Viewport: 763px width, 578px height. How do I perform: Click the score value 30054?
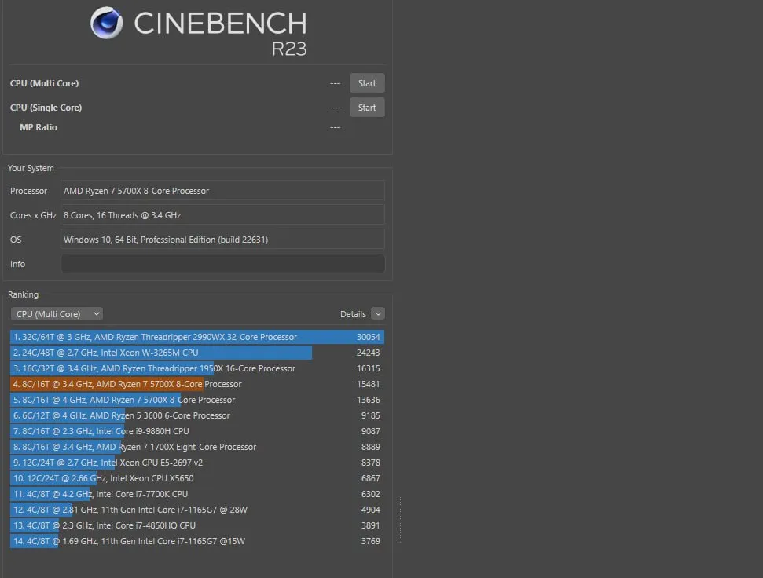click(x=368, y=337)
